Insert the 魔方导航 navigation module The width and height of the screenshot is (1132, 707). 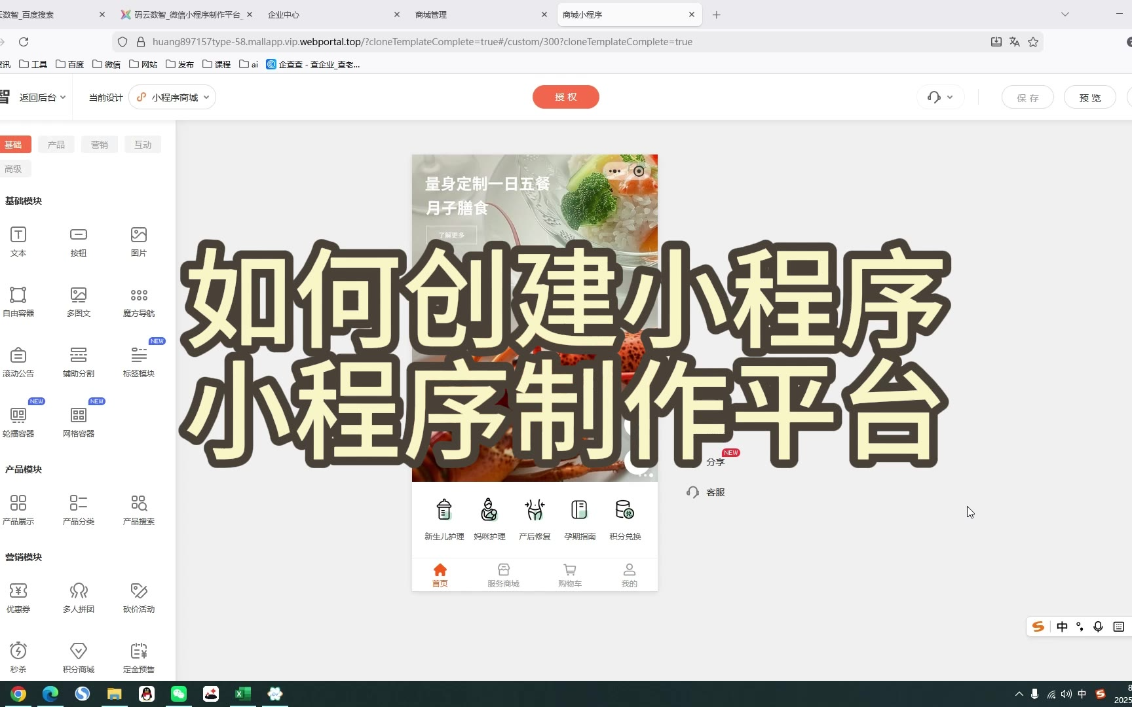pyautogui.click(x=139, y=301)
